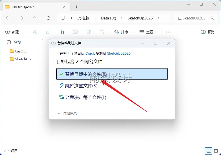Switch to details view icon in status bar

[x=209, y=151]
